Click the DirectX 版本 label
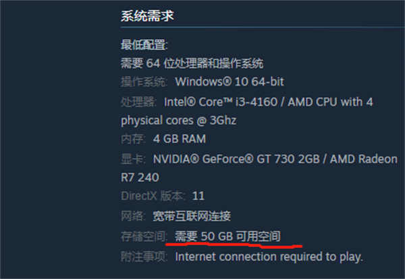 coord(152,197)
